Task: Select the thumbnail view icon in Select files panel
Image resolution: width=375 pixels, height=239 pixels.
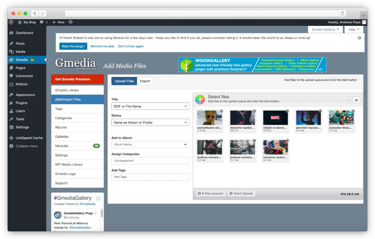Action: coord(356,100)
